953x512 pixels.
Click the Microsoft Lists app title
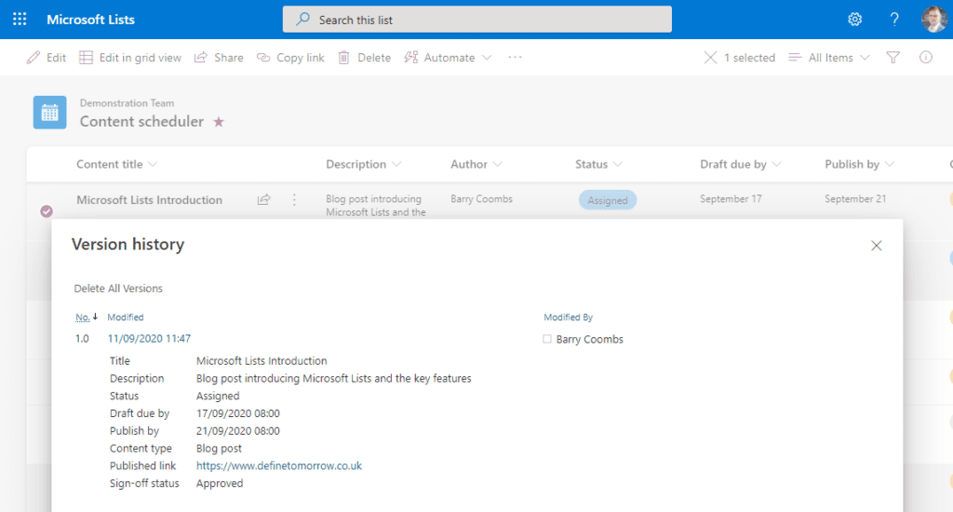[x=90, y=20]
